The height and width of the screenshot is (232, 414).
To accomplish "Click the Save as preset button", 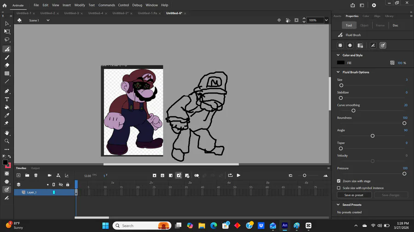I will (354, 195).
